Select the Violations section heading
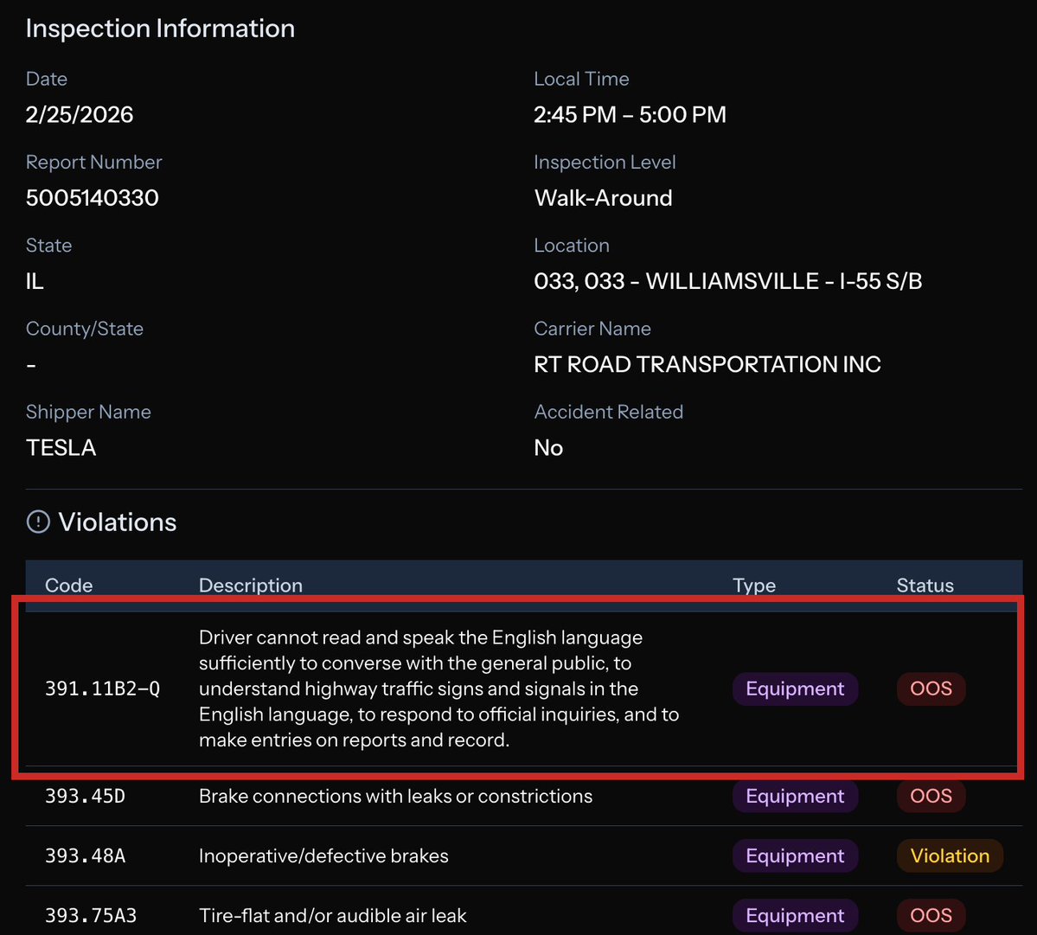1037x935 pixels. point(117,522)
